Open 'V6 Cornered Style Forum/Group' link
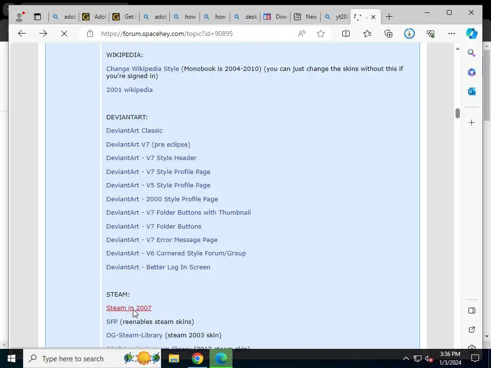 [x=176, y=253]
